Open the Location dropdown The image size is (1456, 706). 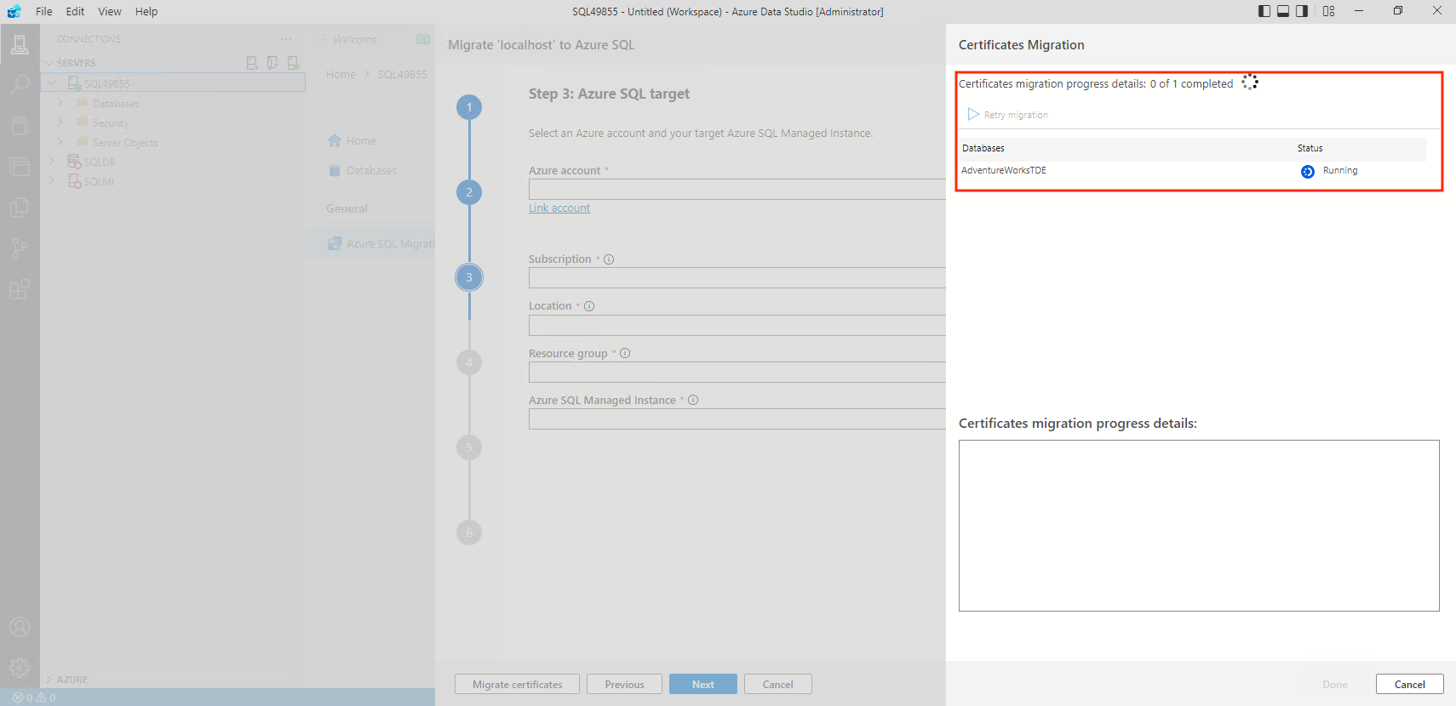coord(737,325)
